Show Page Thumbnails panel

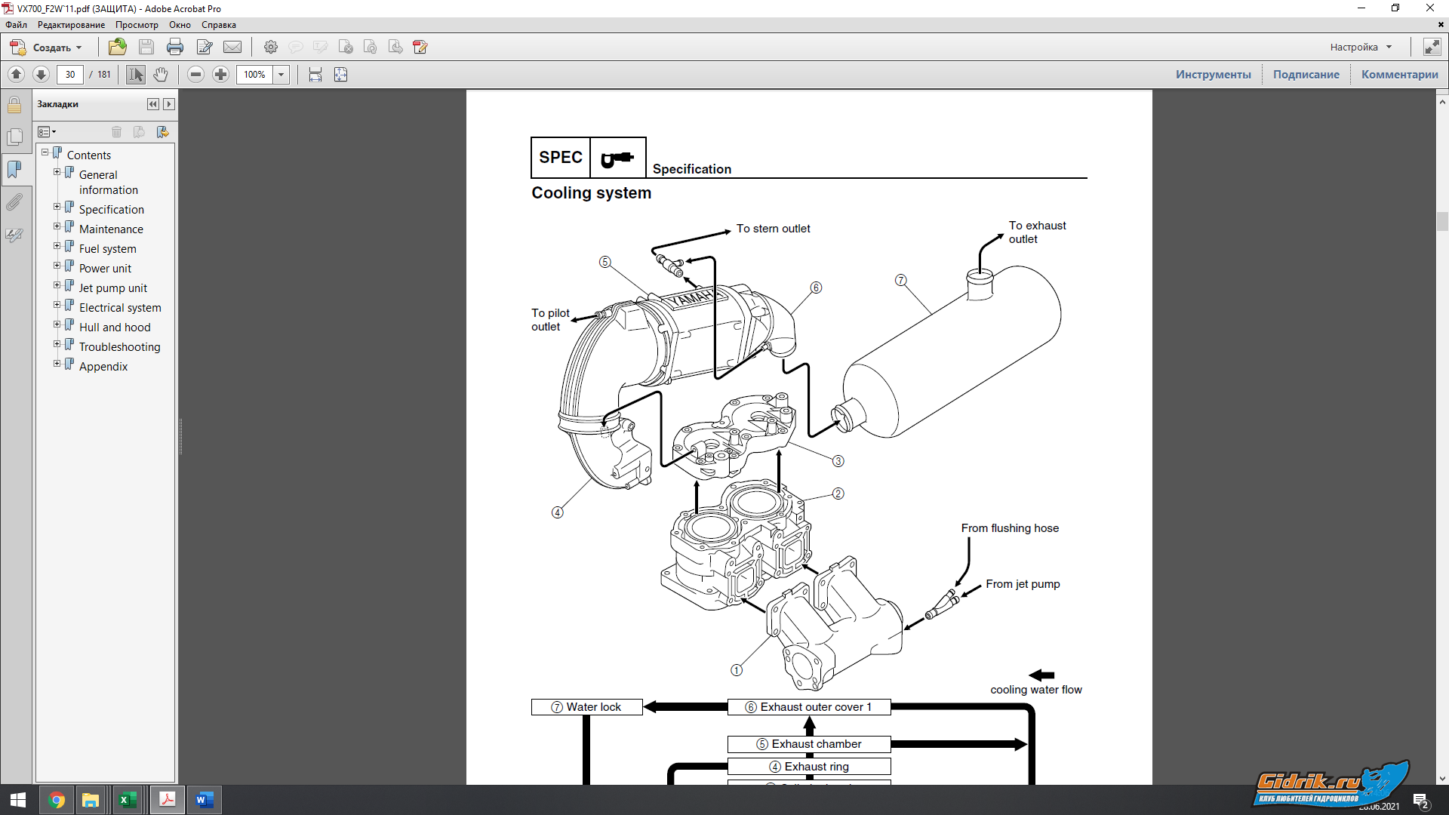(14, 137)
